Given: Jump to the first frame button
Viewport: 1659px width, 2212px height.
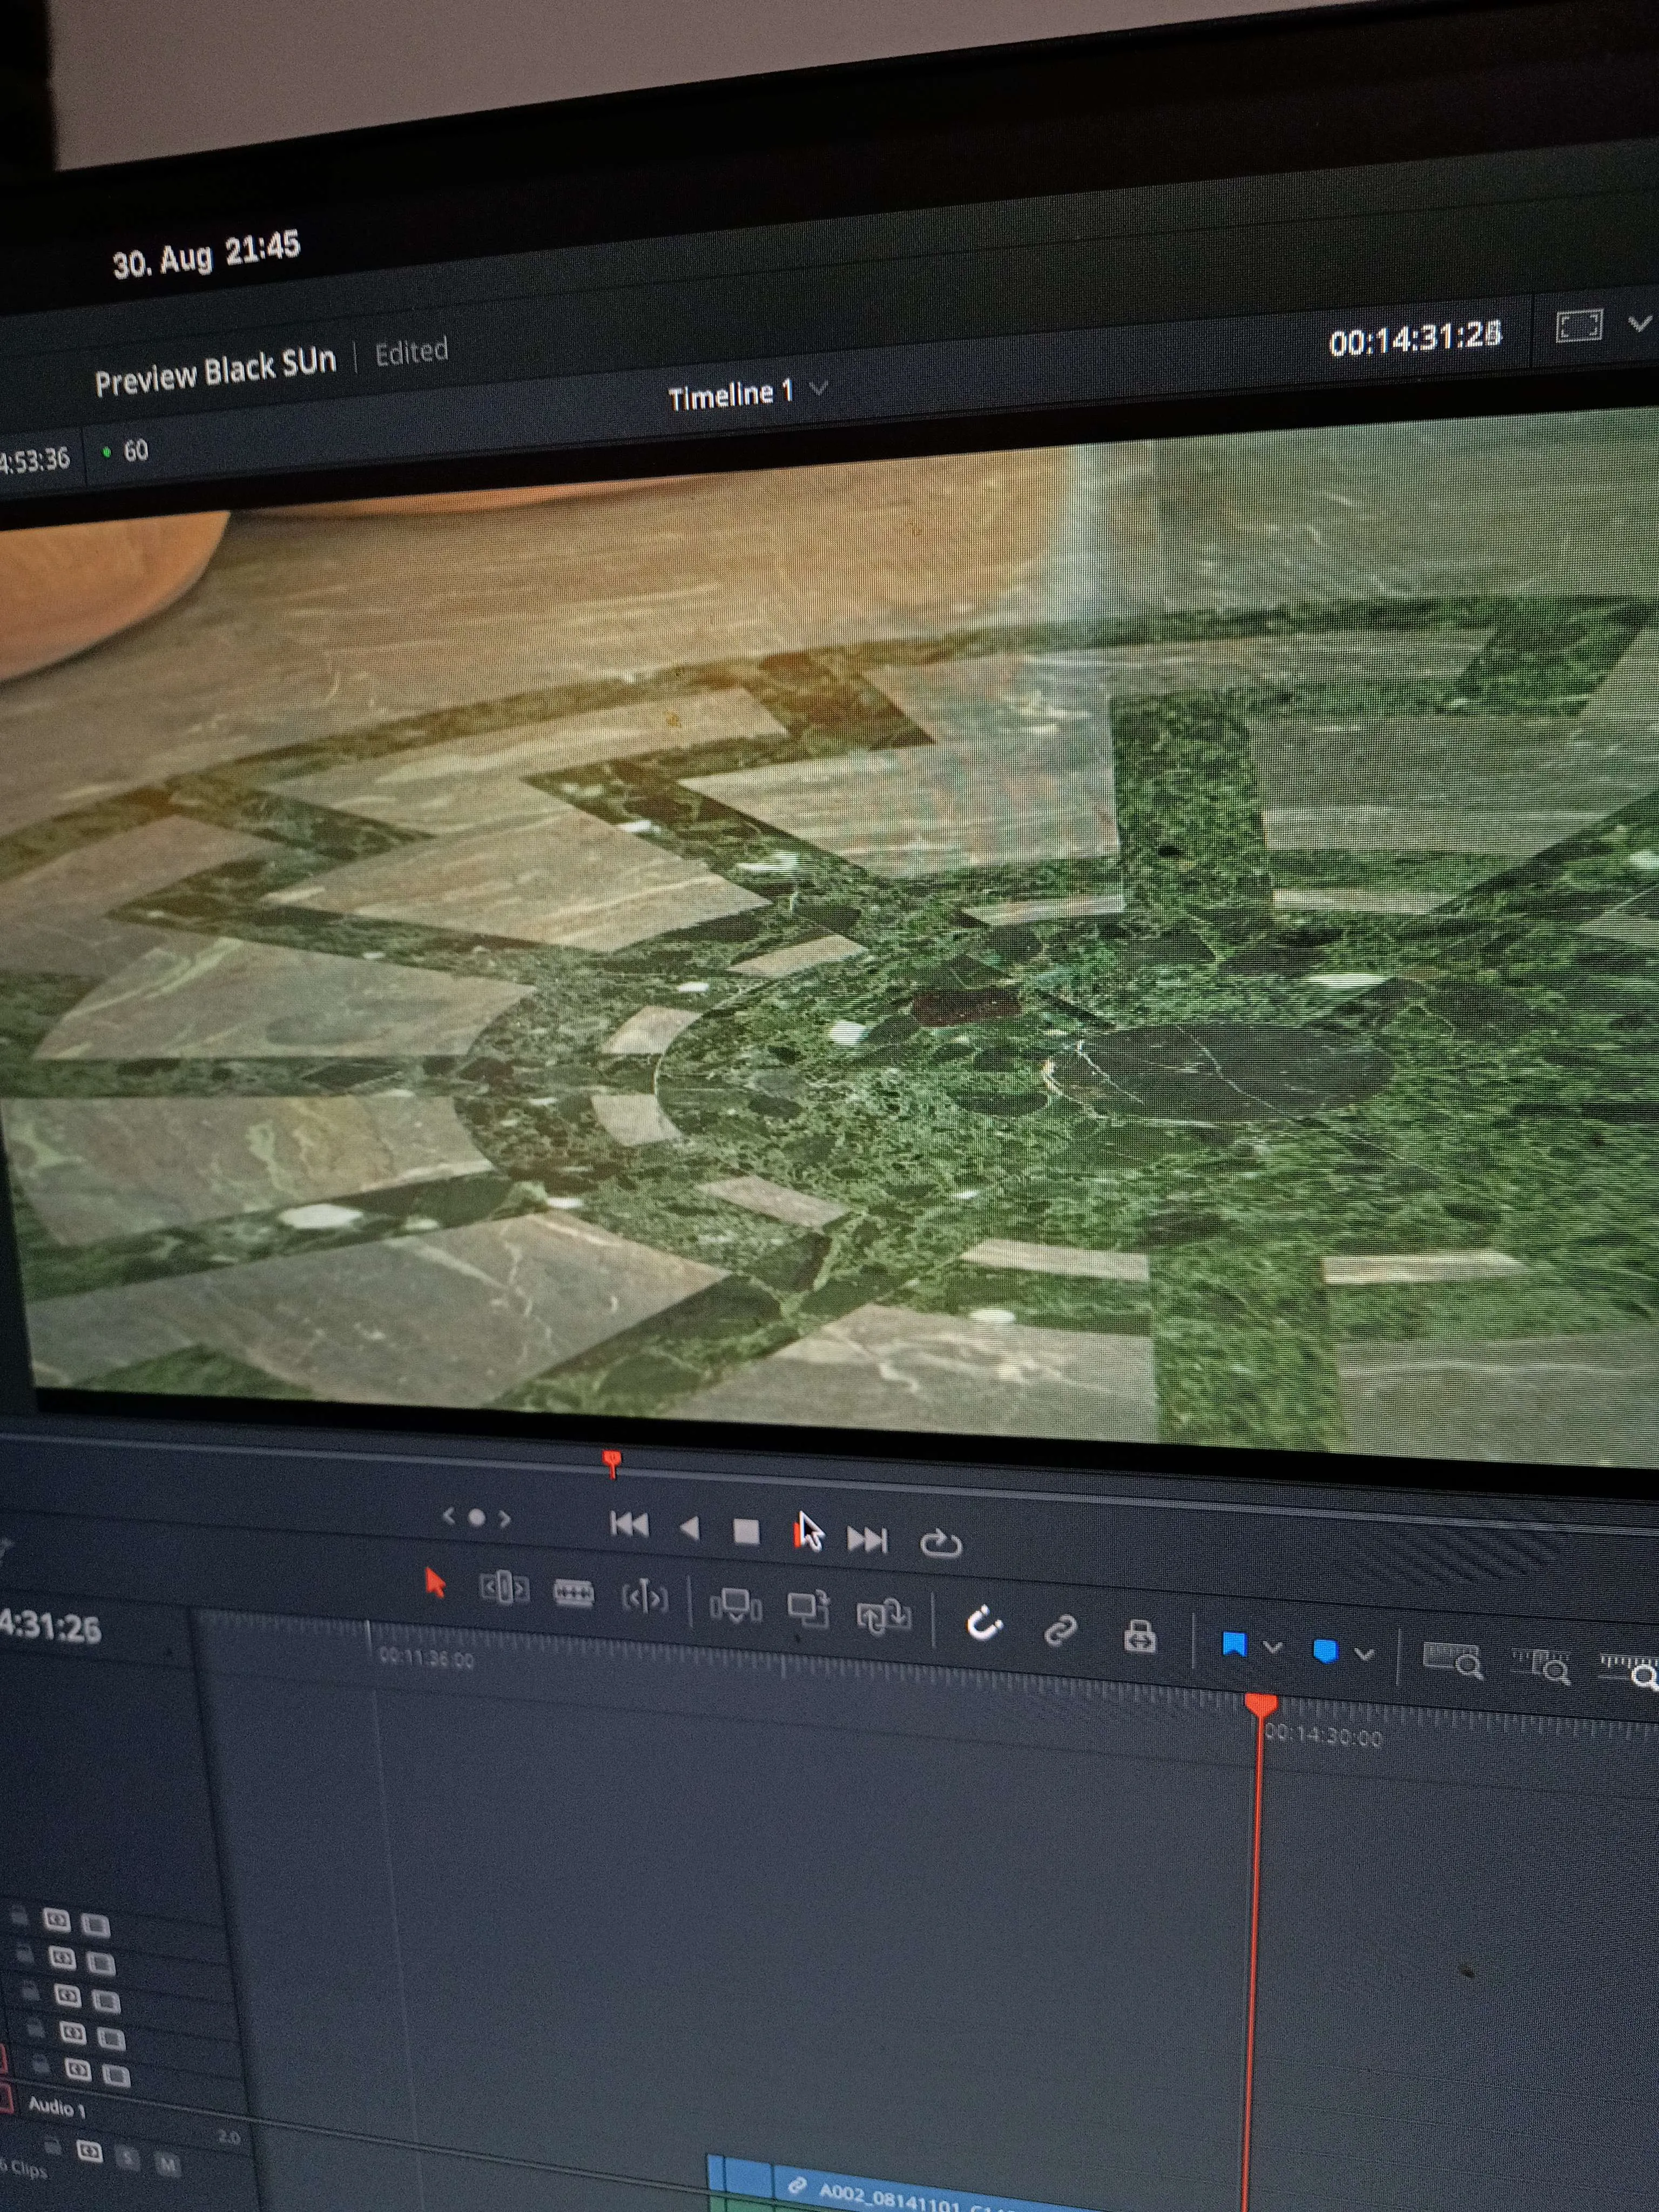Looking at the screenshot, I should [629, 1524].
